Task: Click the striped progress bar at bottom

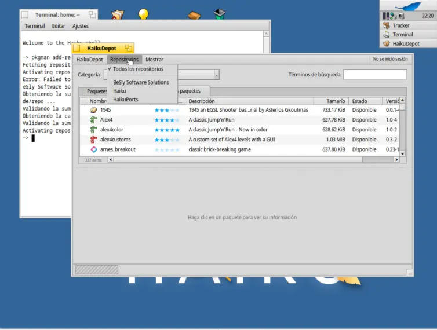Action: pos(96,270)
